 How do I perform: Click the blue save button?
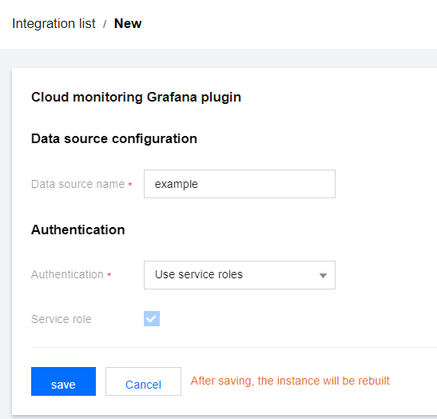point(63,381)
